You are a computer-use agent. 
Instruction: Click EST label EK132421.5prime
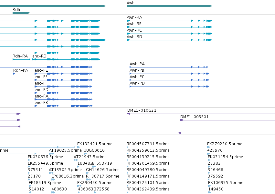[x=95, y=144]
